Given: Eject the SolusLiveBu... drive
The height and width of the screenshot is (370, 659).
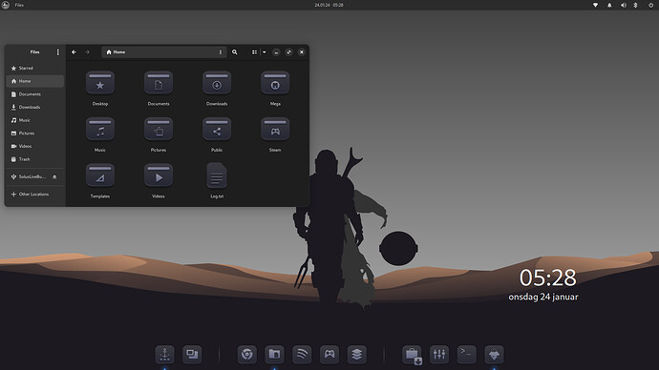Looking at the screenshot, I should point(54,177).
